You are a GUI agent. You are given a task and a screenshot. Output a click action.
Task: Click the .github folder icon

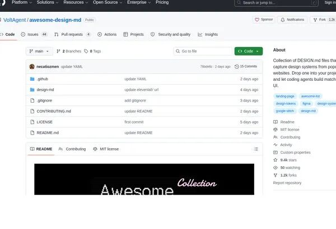pyautogui.click(x=32, y=79)
